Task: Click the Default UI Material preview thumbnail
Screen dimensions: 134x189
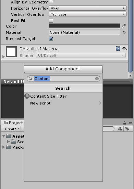Action: click(x=11, y=52)
